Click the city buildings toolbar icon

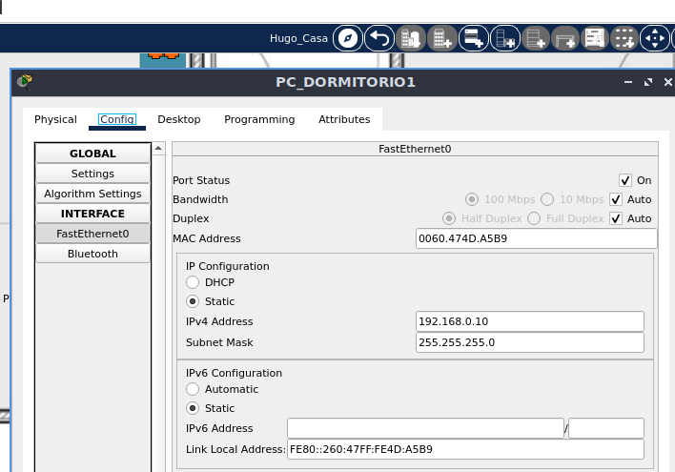(411, 39)
